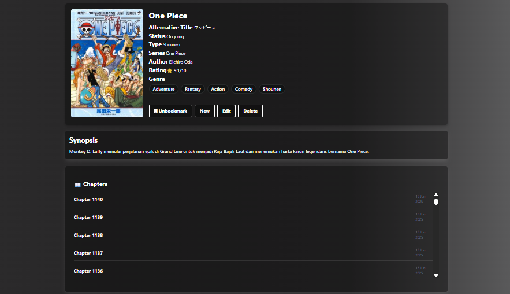Click the One Piece title heading
510x294 pixels.
click(168, 16)
